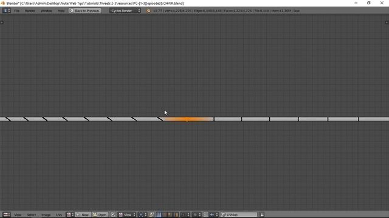
Task: Open the UVs menu in the UV editor header
Action: pos(59,215)
